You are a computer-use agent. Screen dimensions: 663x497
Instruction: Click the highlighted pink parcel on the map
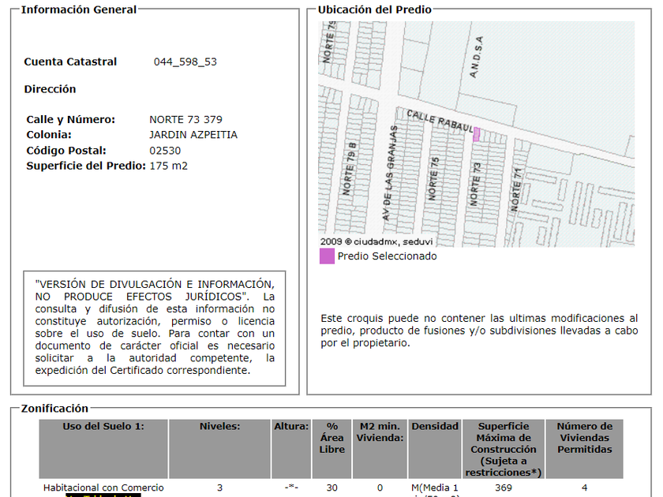477,134
